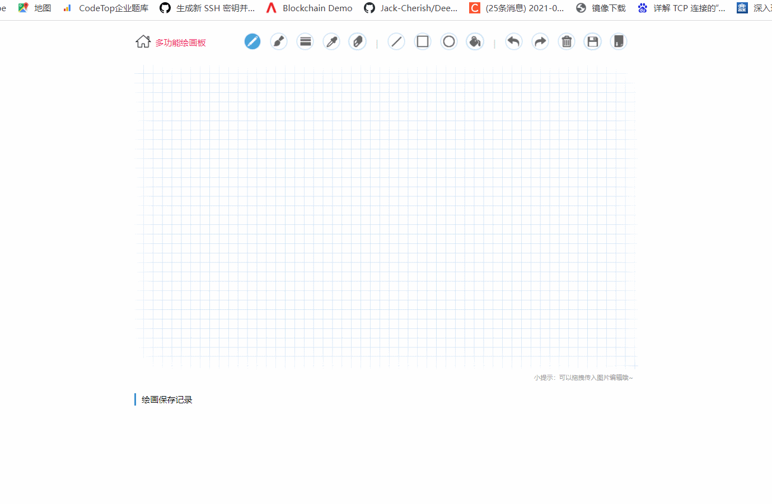Open the line thickness options
Screen dimensions: 772x504
305,41
